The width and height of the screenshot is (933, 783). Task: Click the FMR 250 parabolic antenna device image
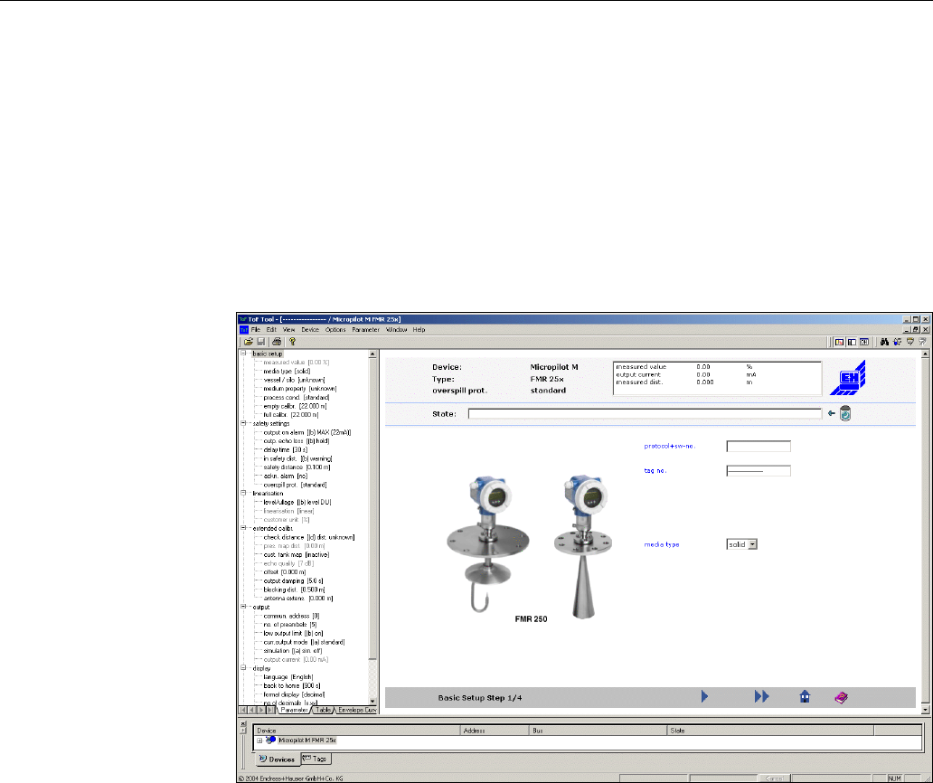(x=488, y=543)
